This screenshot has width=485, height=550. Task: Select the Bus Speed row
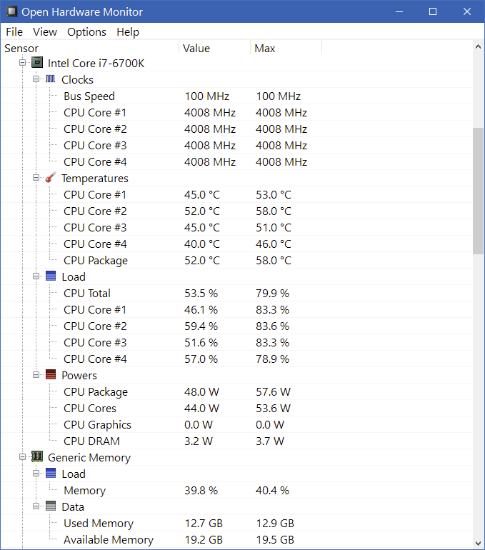coord(236,96)
